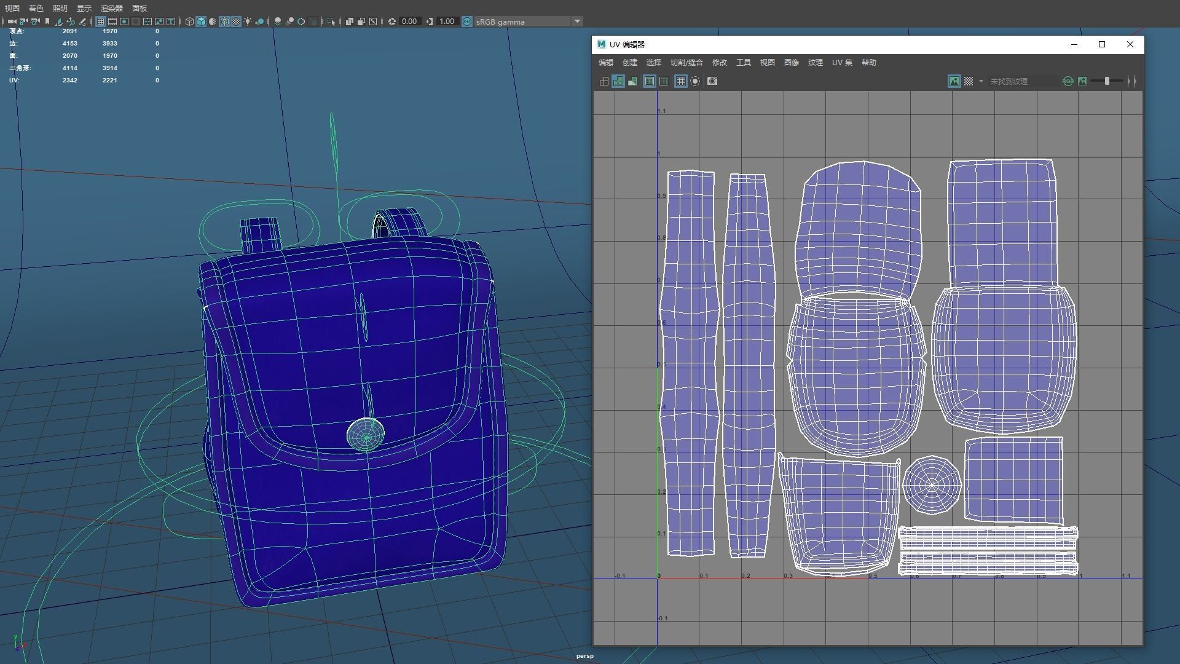Toggle checker map display in UV editor
The height and width of the screenshot is (664, 1180).
pyautogui.click(x=969, y=81)
